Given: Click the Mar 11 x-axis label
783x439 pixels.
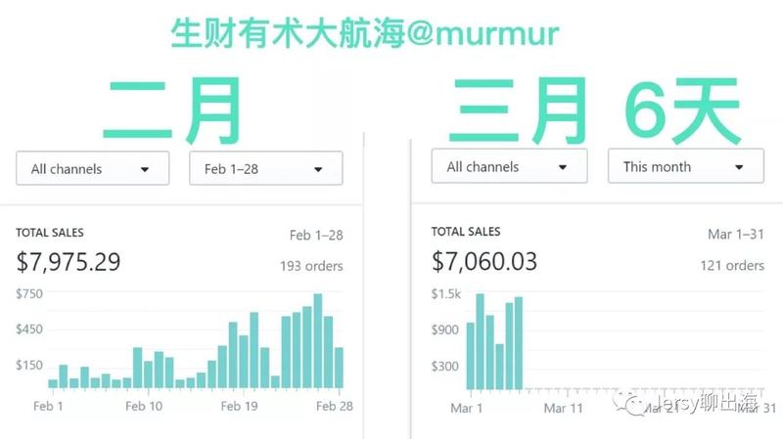Looking at the screenshot, I should 563,407.
